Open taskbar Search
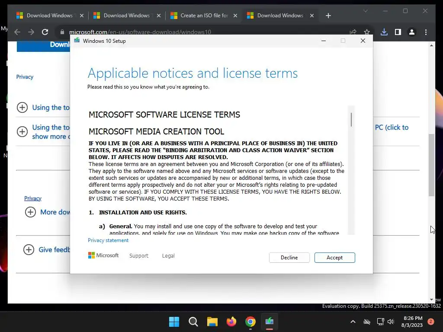443x332 pixels. coord(193,322)
